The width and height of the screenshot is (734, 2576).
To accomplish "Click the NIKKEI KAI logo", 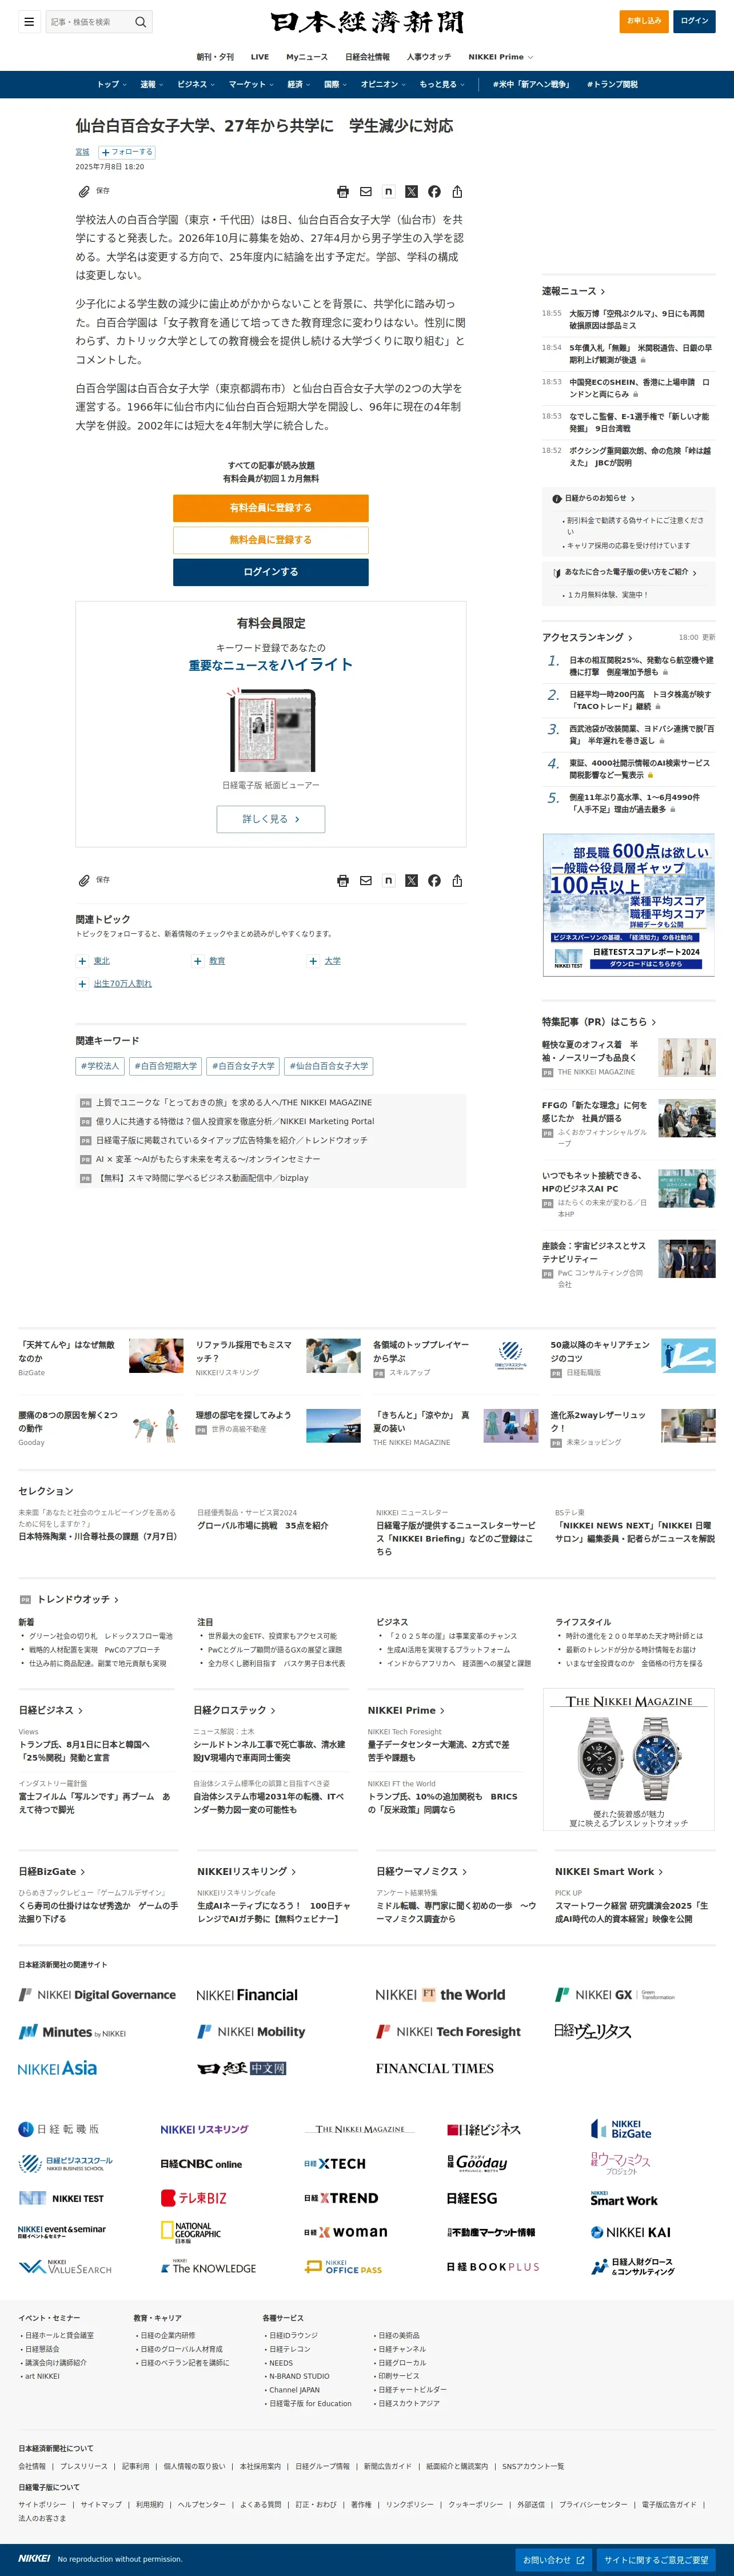I will pos(631,2232).
